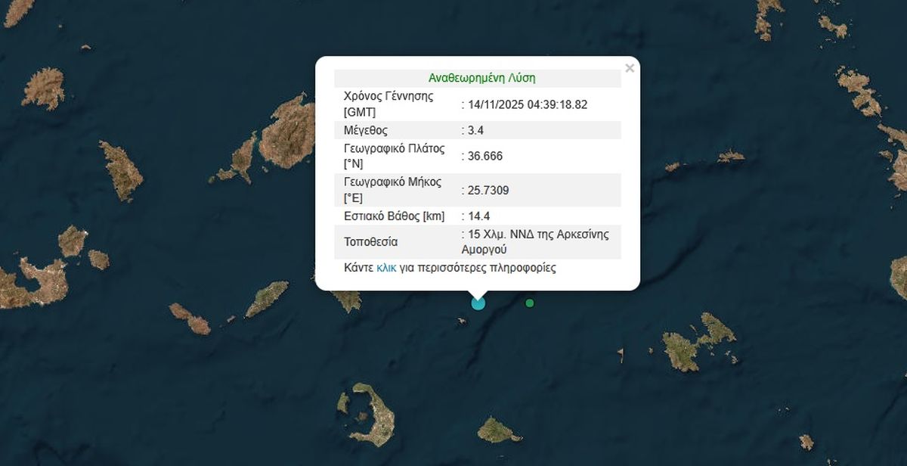Click Anafi island east of Santorini

499,430
